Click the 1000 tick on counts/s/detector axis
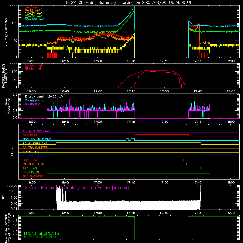Image resolution: width=243 pixels, height=243 pixels. 13,6
